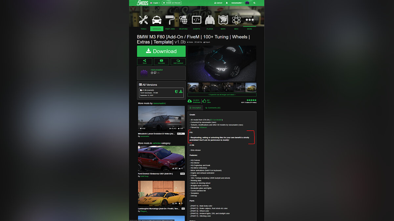Select the Vehicles category tab
394x221 pixels.
point(157,29)
